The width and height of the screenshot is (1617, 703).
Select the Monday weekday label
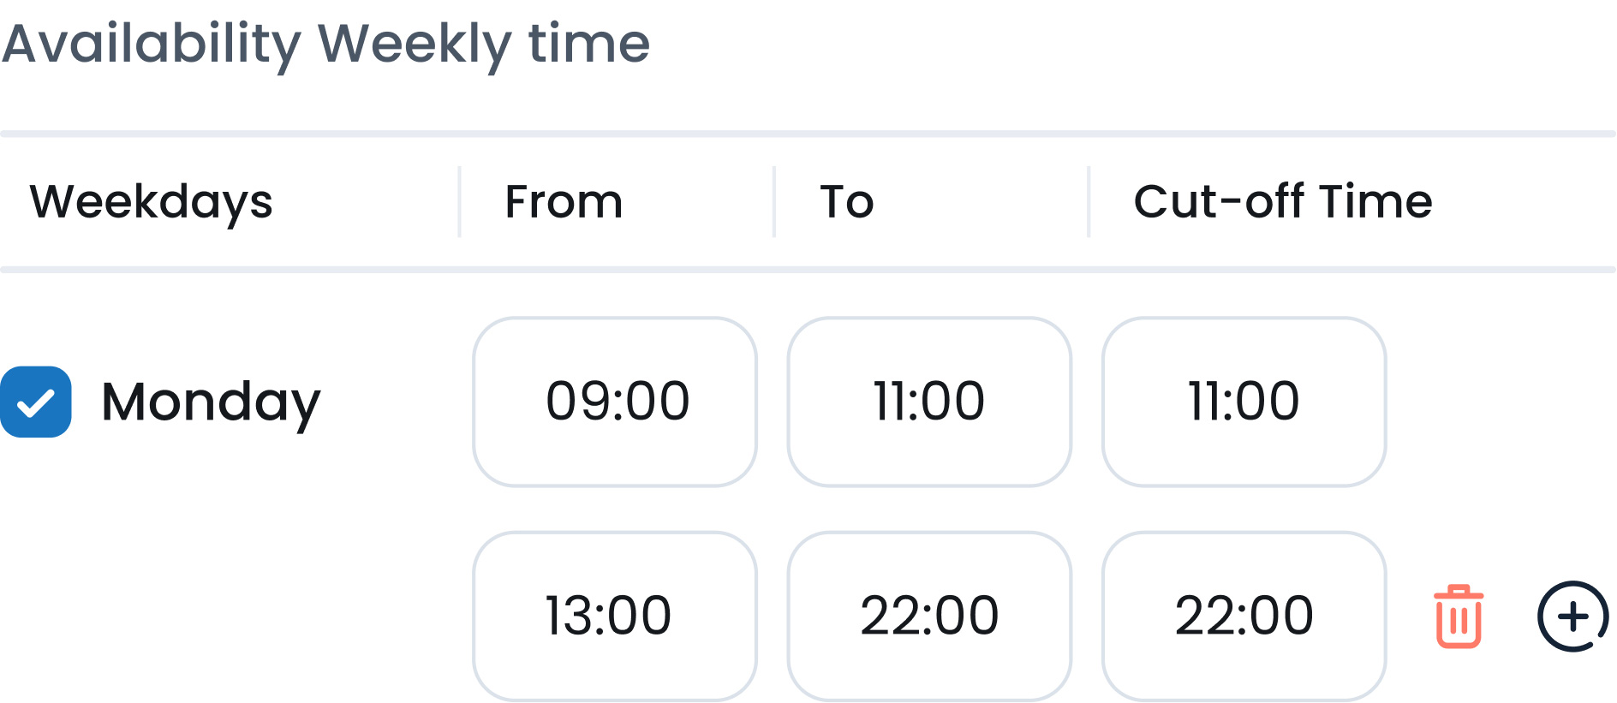tap(211, 400)
